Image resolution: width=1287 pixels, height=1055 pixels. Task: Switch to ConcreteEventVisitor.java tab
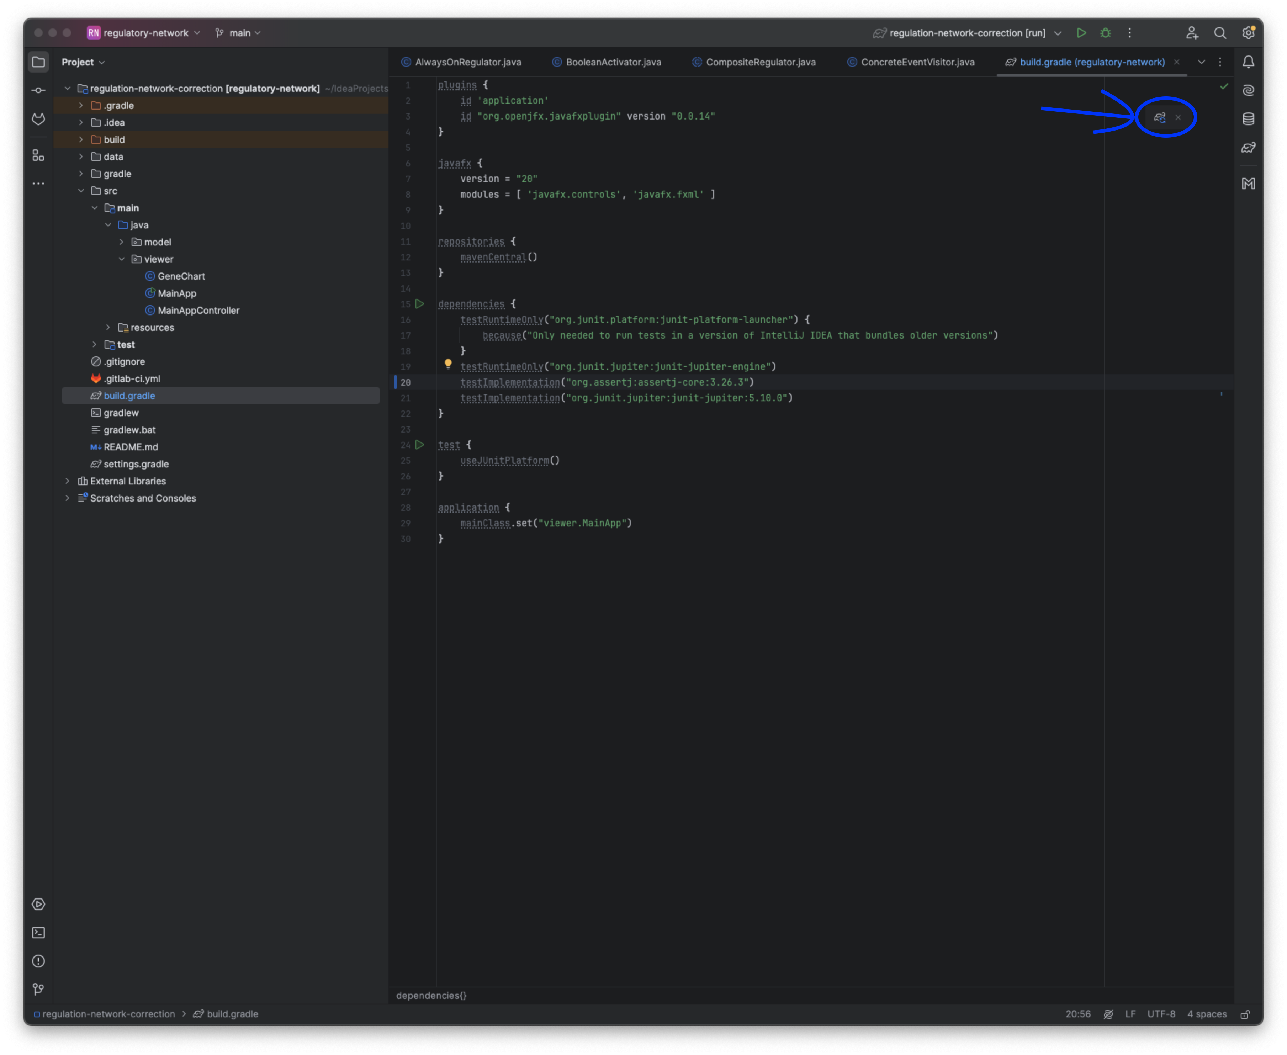coord(911,62)
